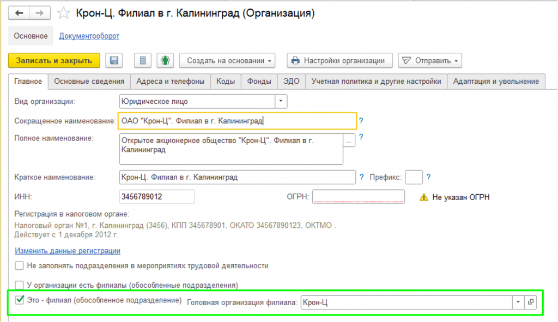Select the Коды tab
This screenshot has width=558, height=322.
pyautogui.click(x=226, y=82)
